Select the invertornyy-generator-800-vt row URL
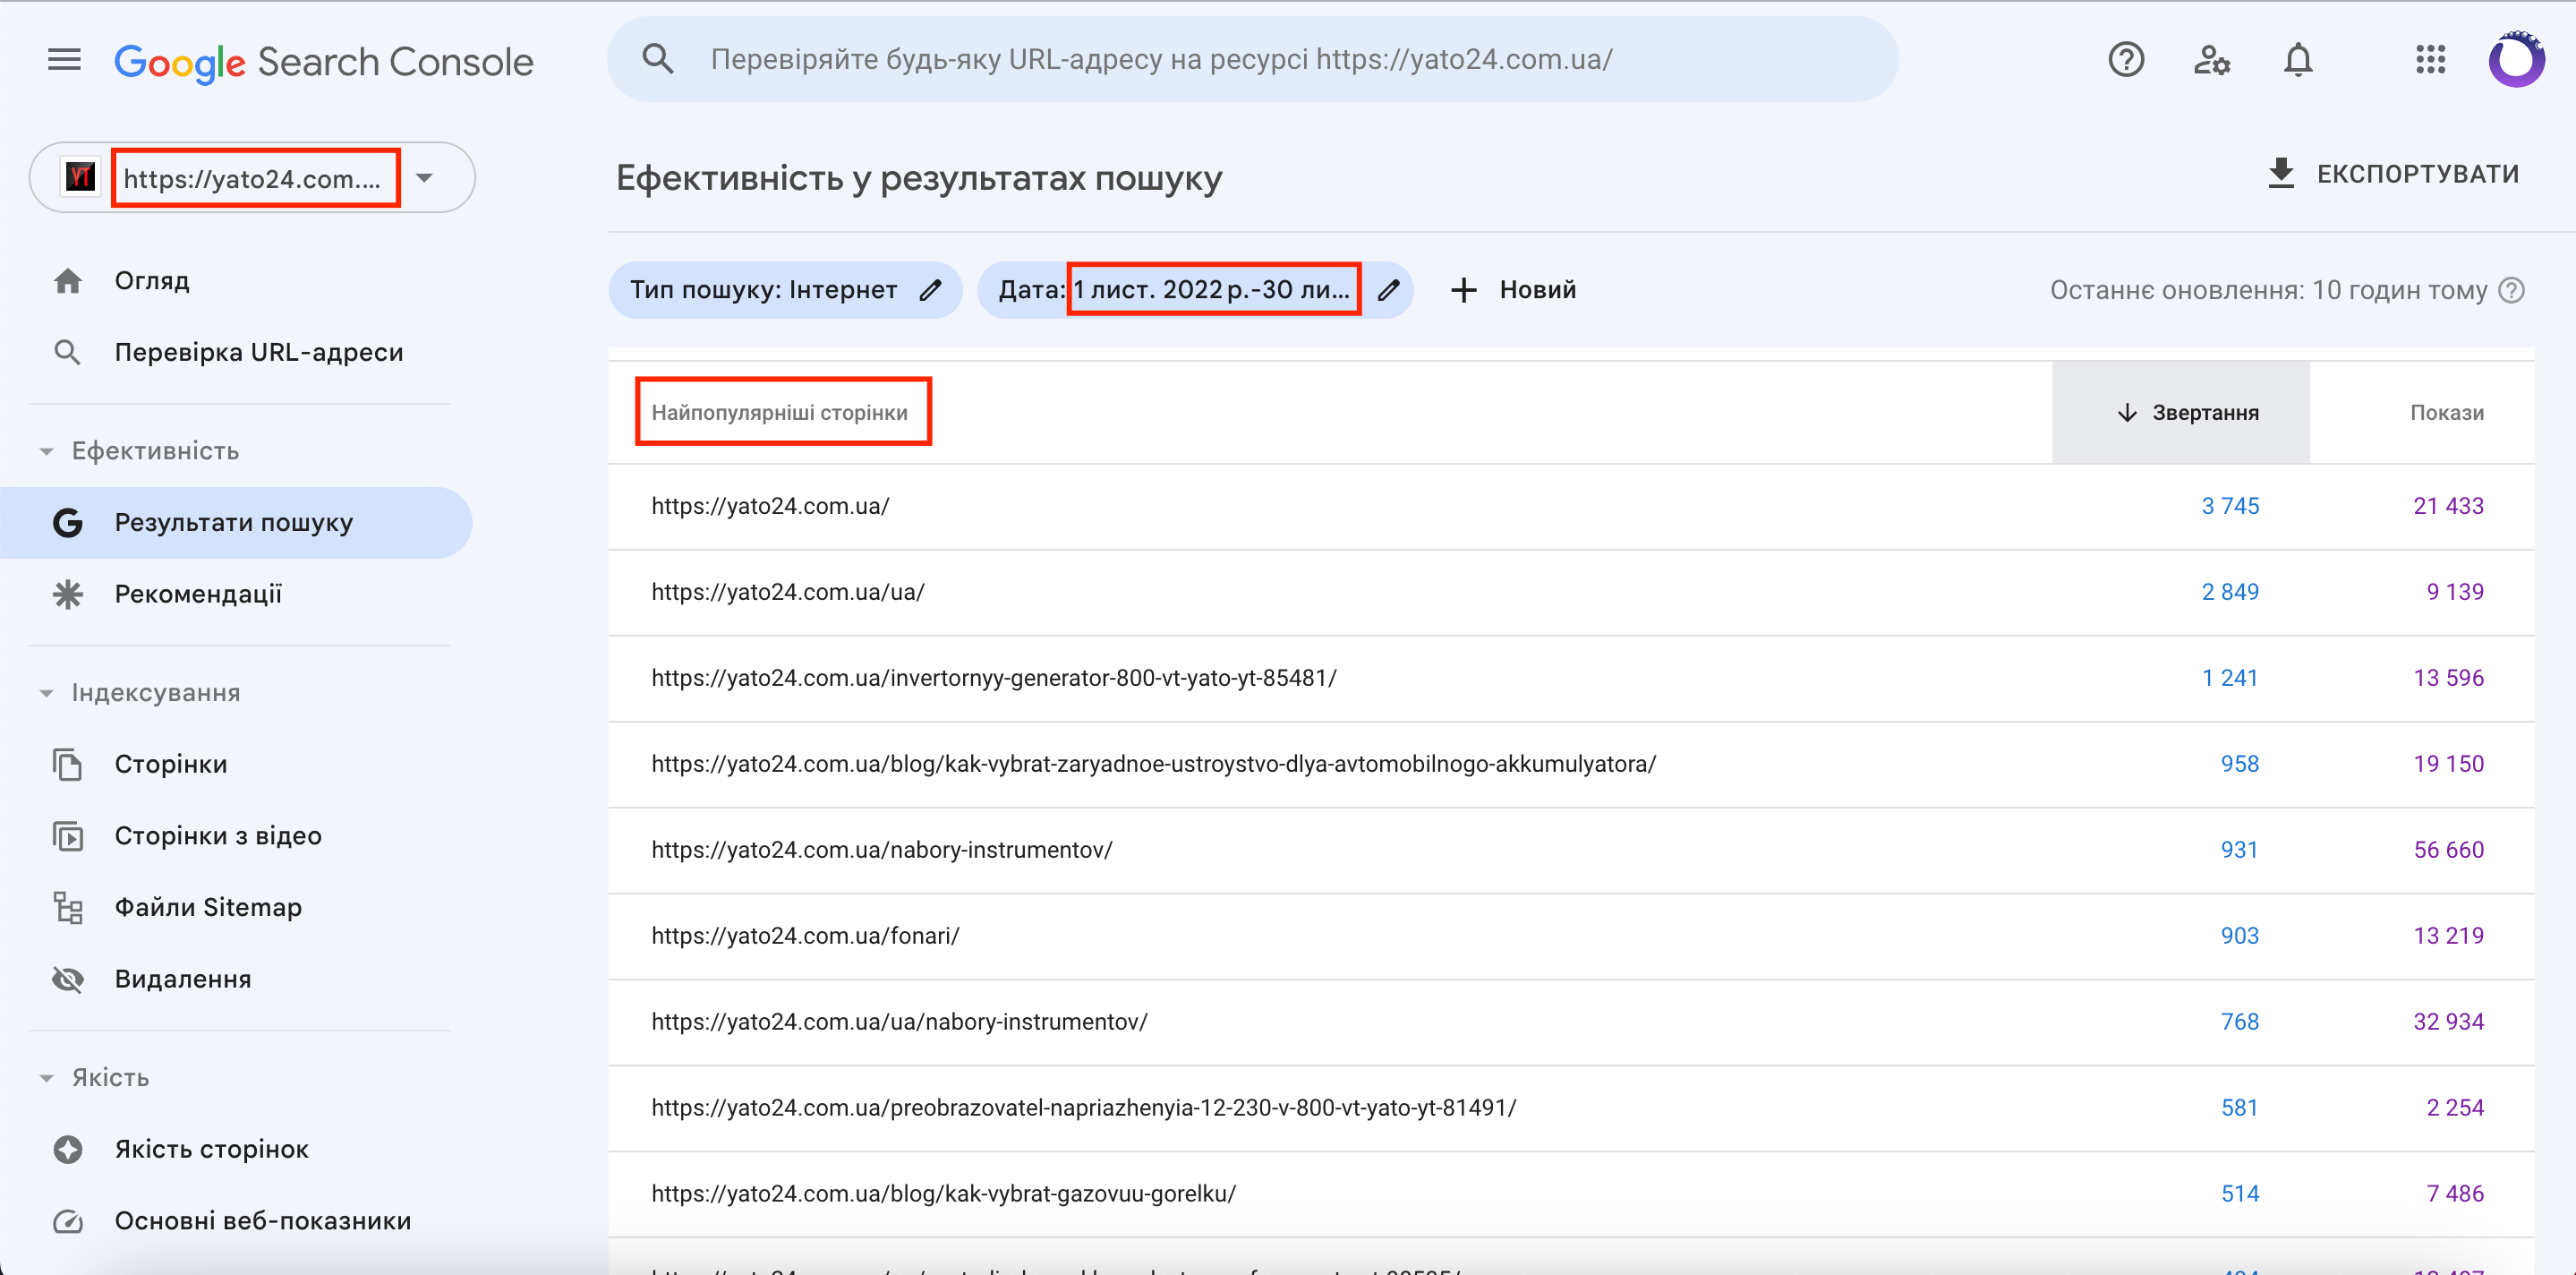This screenshot has width=2576, height=1275. pyautogui.click(x=994, y=678)
